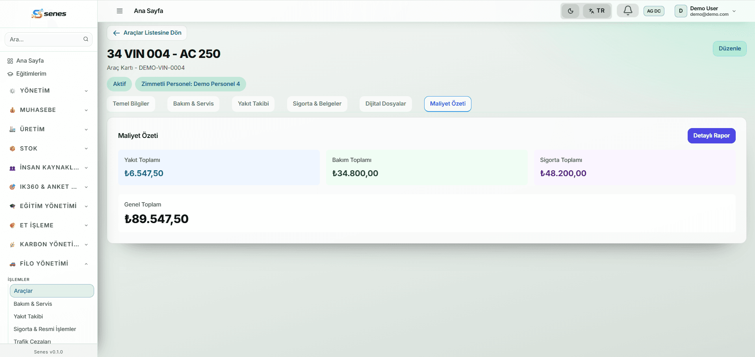Open the Temel Bilgiler tab
Screen dimensions: 755x357
tap(131, 104)
